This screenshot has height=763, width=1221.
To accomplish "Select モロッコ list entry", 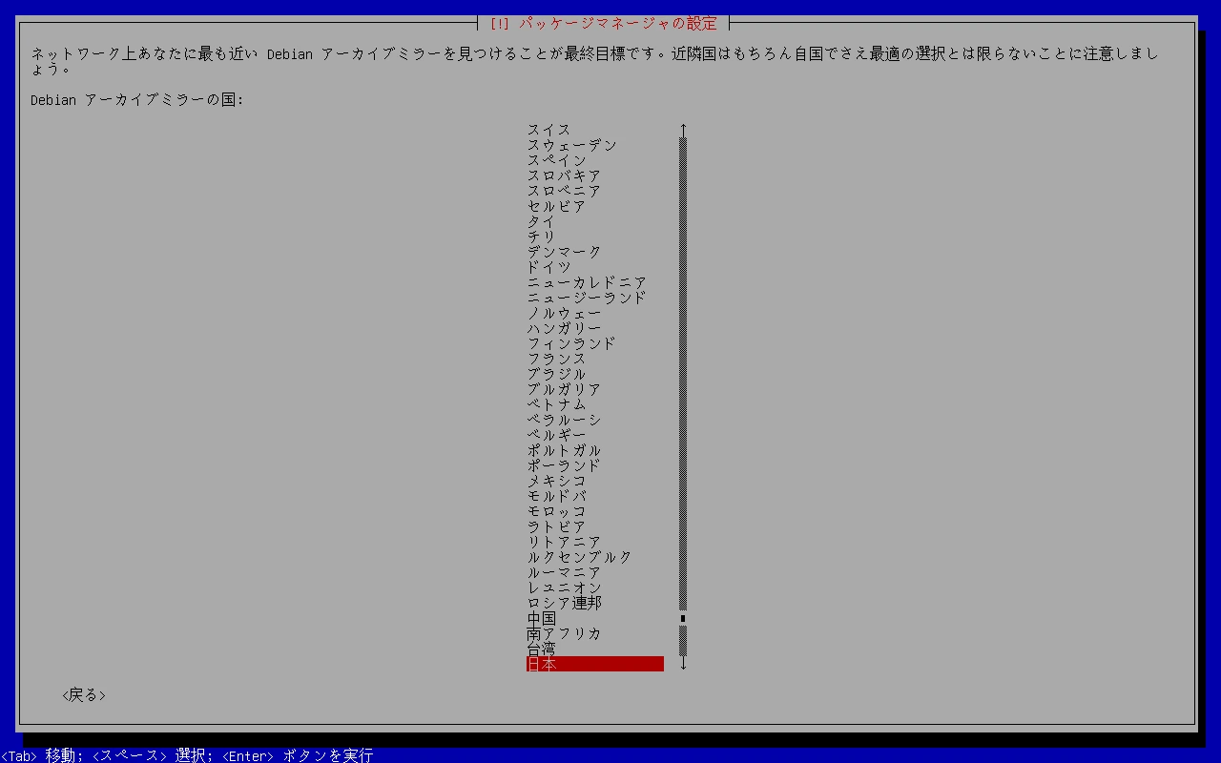I will tap(556, 511).
